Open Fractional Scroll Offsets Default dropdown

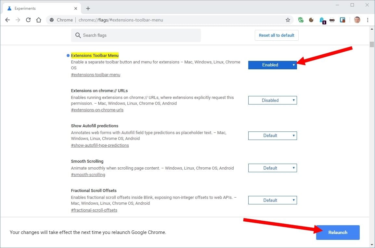272,200
